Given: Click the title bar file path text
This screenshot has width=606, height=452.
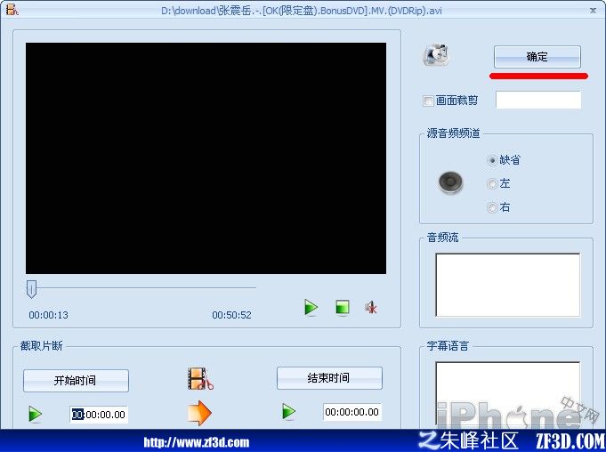Looking at the screenshot, I should pos(302,11).
